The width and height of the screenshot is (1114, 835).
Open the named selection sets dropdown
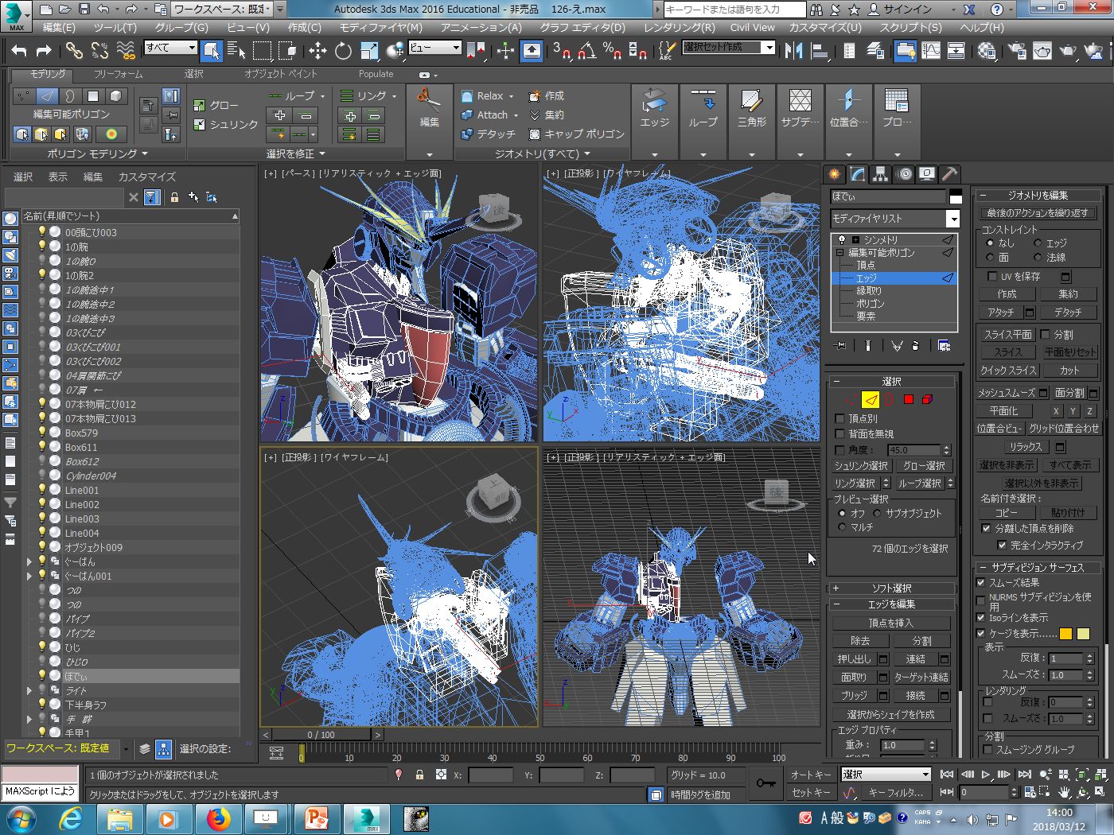(728, 48)
